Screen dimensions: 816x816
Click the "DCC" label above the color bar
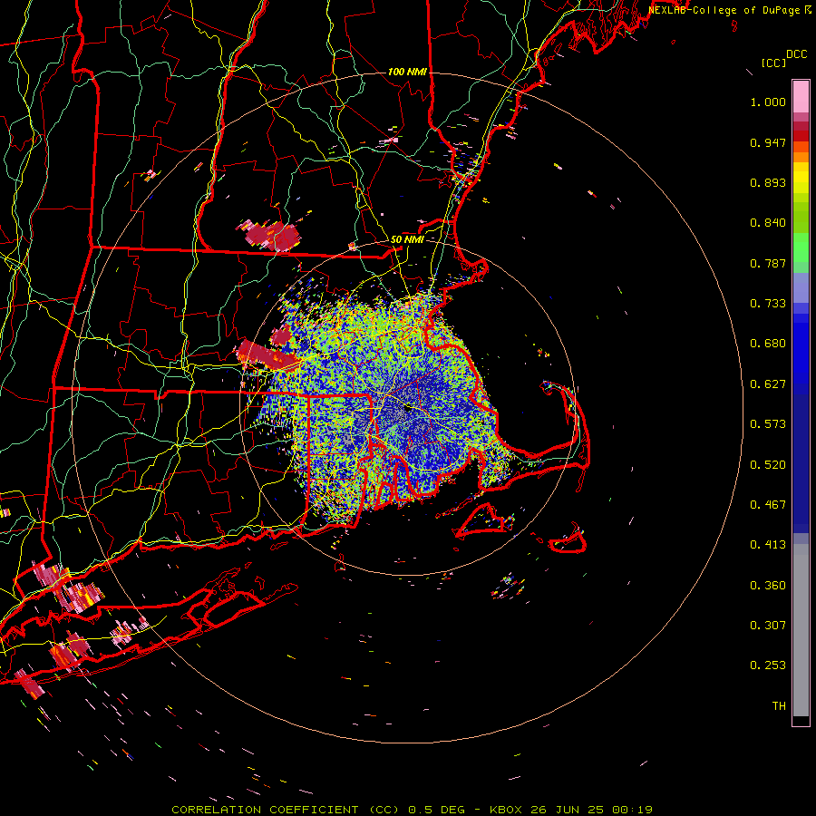[x=796, y=54]
